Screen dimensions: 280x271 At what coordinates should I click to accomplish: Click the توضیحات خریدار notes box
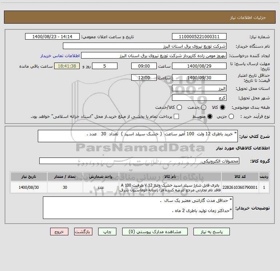click(138, 208)
